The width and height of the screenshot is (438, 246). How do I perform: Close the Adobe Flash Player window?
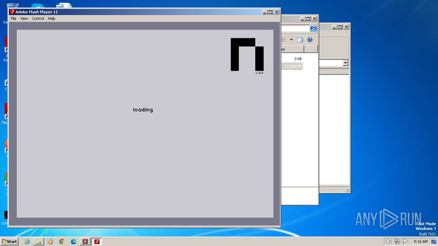(x=276, y=12)
